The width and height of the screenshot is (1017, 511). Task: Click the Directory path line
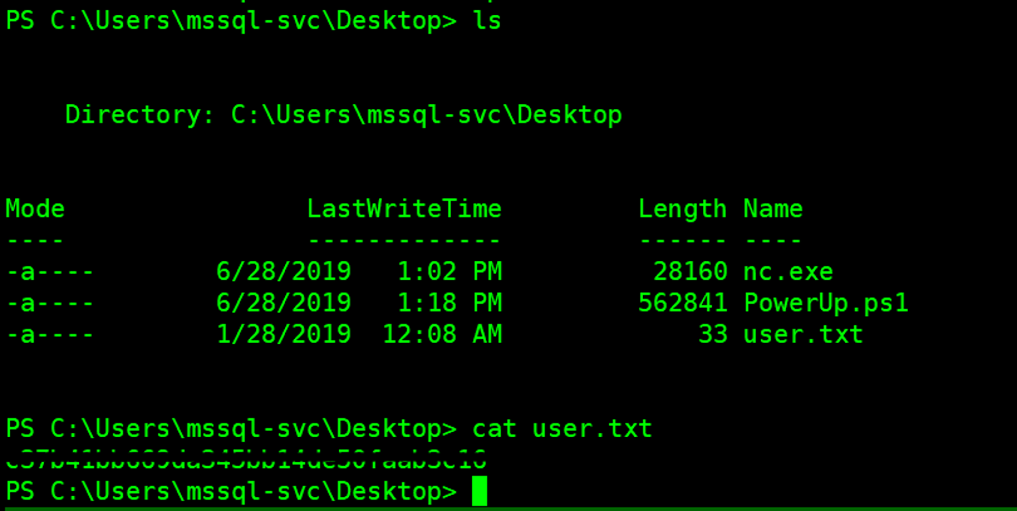tap(344, 115)
